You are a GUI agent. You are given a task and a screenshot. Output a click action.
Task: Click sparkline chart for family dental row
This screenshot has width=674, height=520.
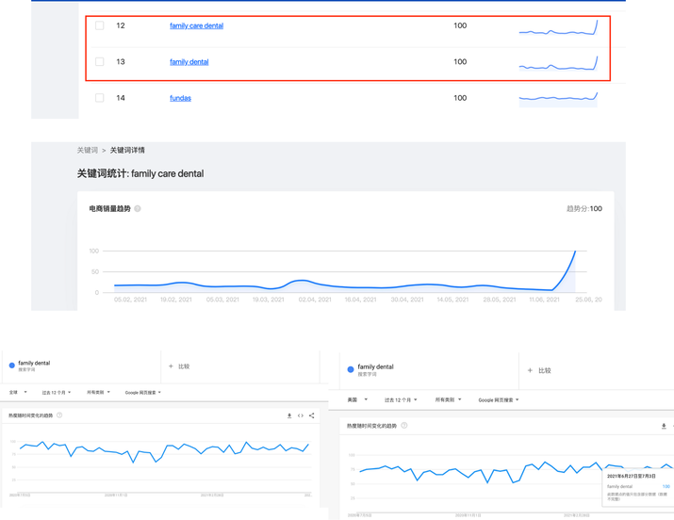pyautogui.click(x=558, y=63)
